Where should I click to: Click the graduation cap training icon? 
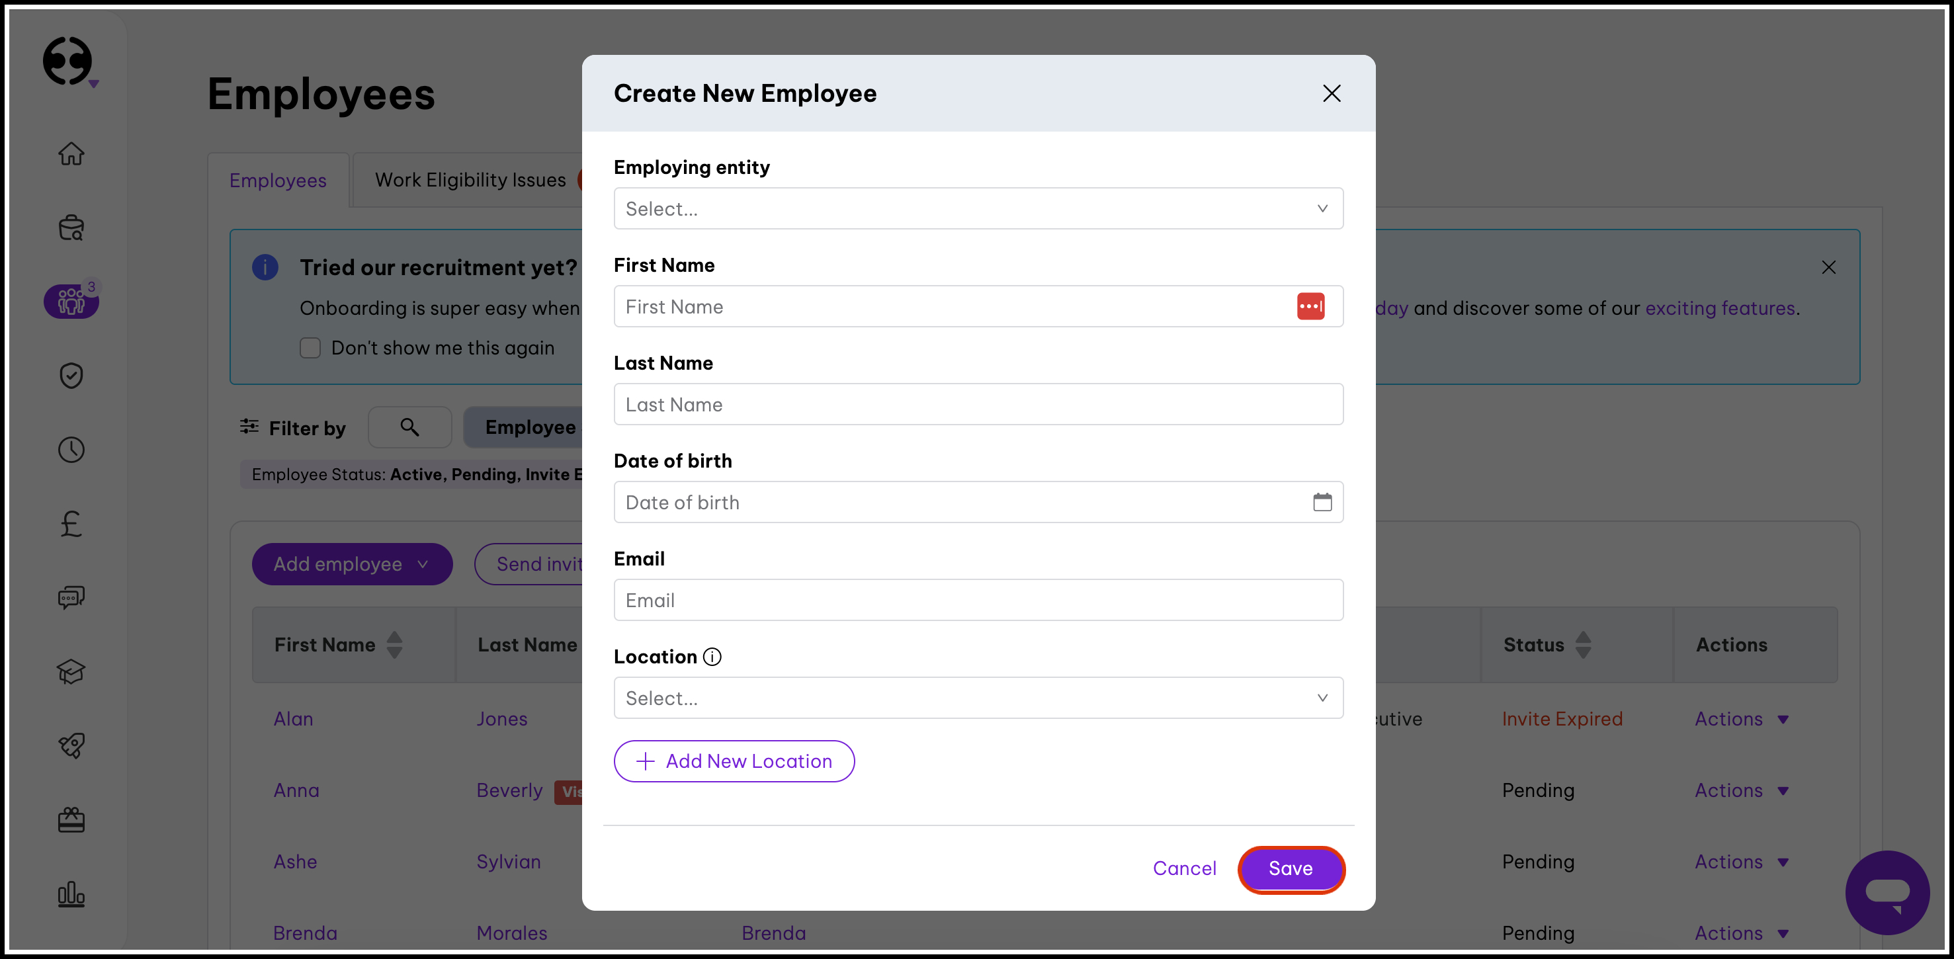pyautogui.click(x=71, y=671)
